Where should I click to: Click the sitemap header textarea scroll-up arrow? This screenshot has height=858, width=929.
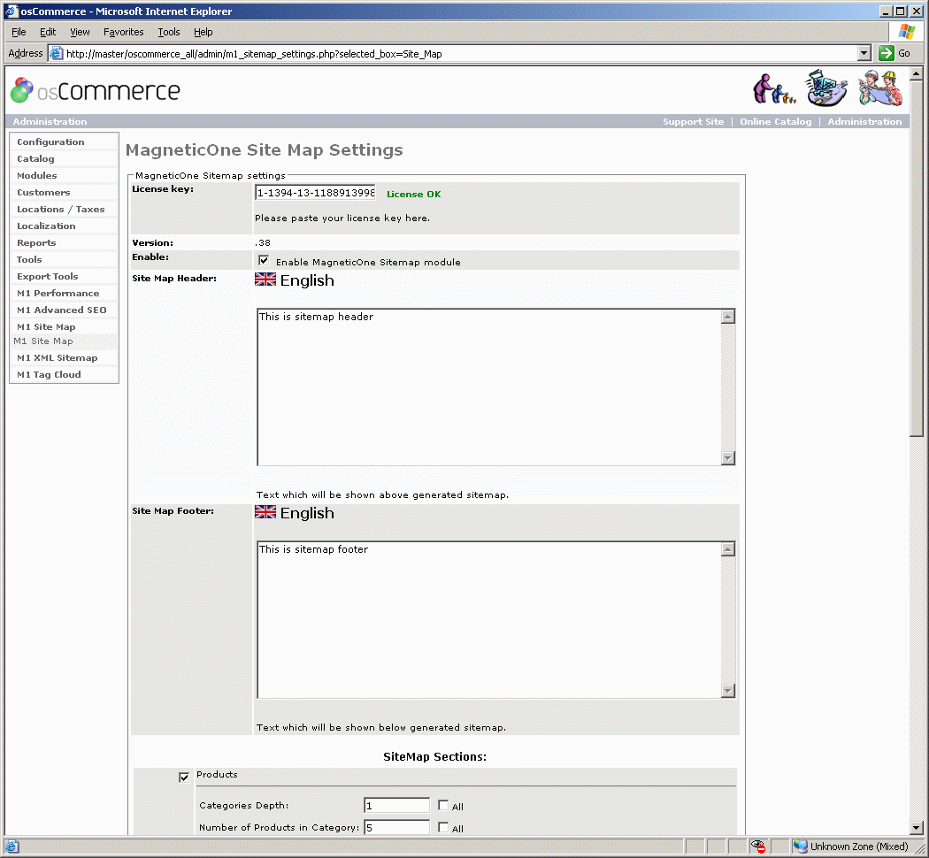point(728,317)
